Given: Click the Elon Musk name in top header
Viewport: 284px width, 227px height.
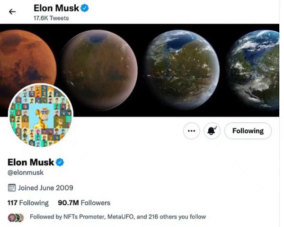Looking at the screenshot, I should (56, 8).
